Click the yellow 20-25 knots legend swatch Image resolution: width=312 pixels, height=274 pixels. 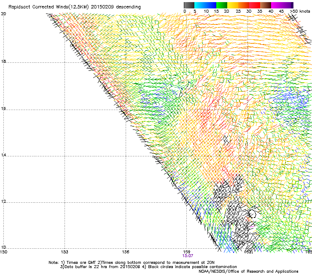(233, 5)
